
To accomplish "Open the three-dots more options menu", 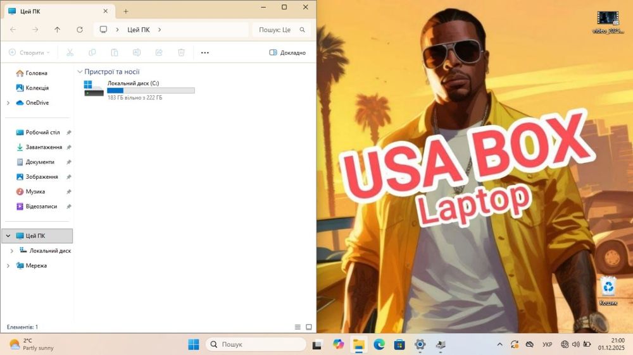I will [x=204, y=52].
